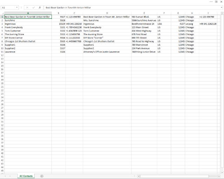Select column I header
224x179 pixels.
tap(208, 13)
